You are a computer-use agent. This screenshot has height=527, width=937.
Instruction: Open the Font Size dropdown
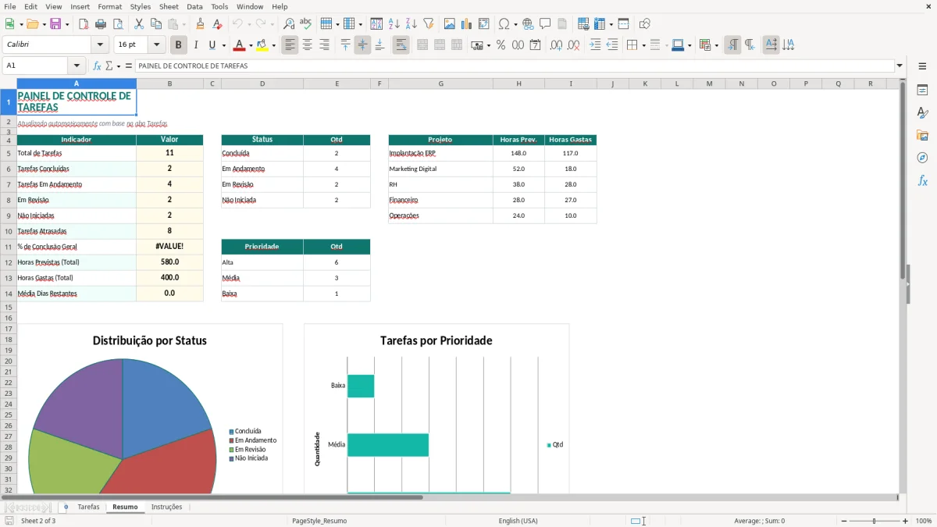click(157, 45)
